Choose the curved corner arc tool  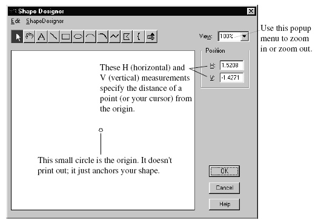coord(102,36)
